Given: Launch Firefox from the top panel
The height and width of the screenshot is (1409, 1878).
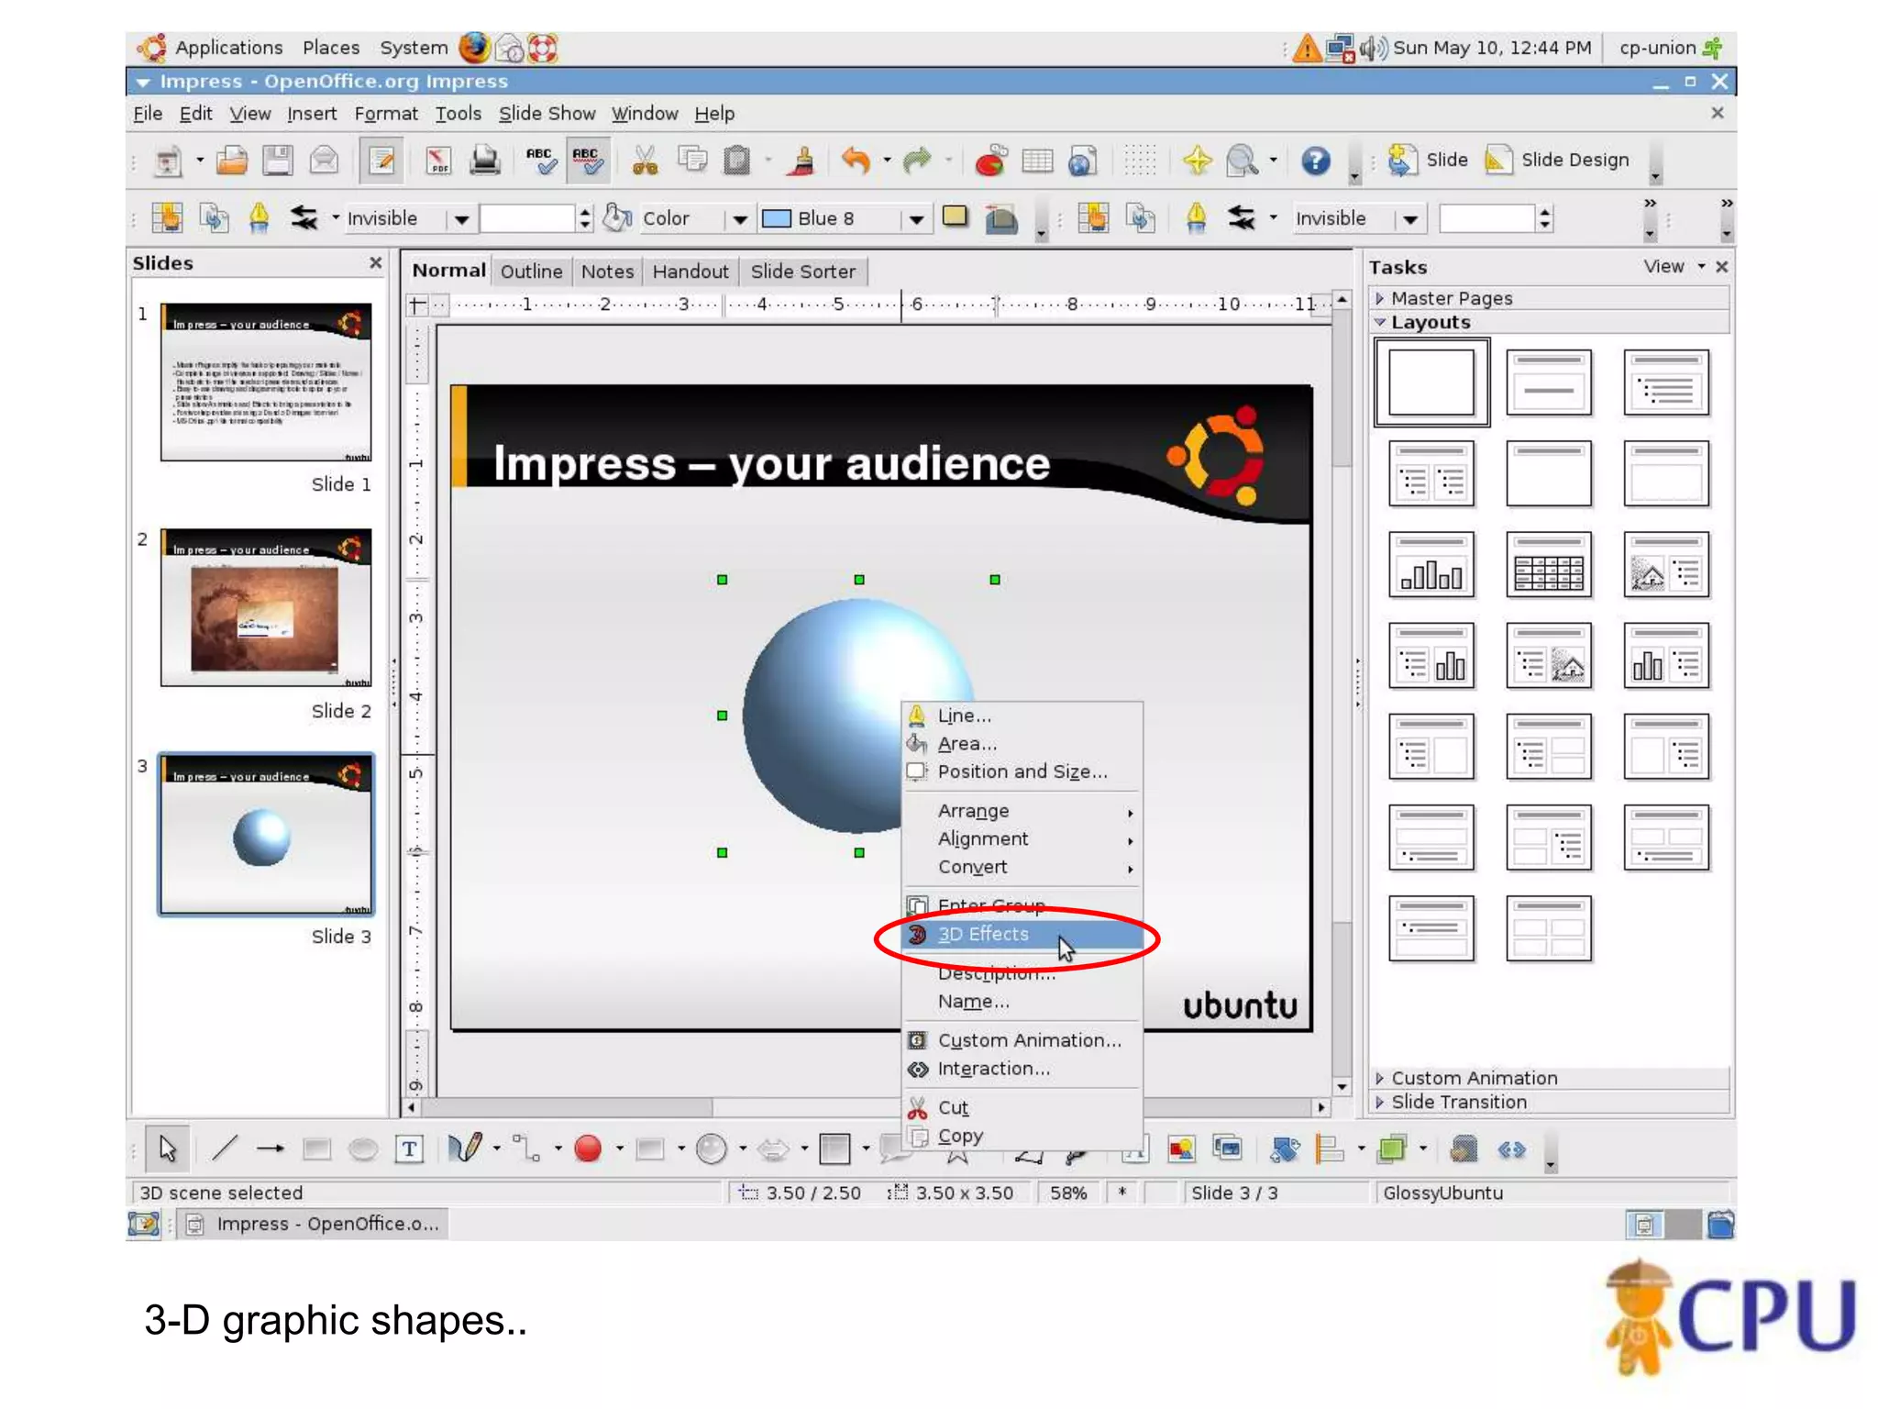Looking at the screenshot, I should pos(474,47).
